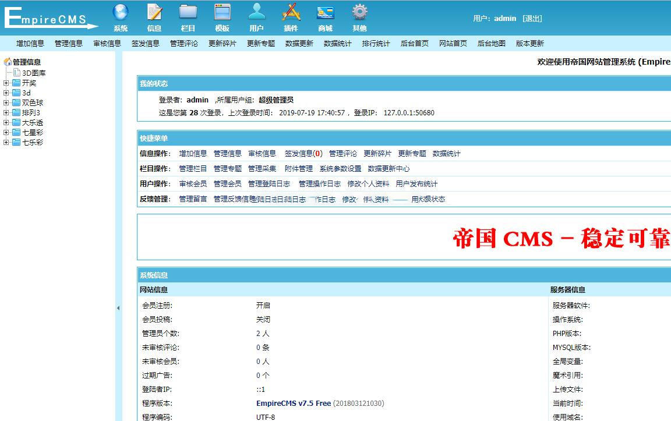Open the 系统参数设置 quick menu link
Viewport: 671px width, 421px height.
click(340, 168)
